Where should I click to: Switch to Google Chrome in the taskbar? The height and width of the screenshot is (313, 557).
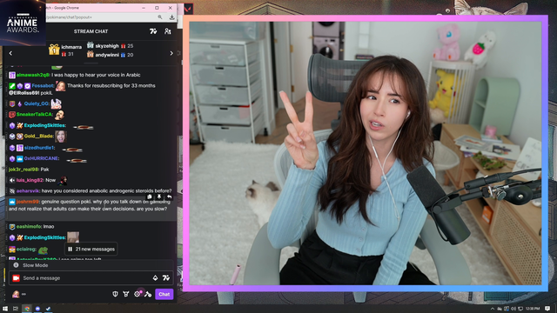[x=27, y=309]
